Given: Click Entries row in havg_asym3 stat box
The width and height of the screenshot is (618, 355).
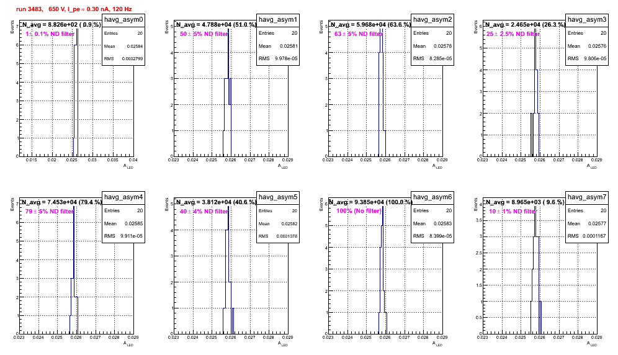Looking at the screenshot, I should [x=587, y=33].
